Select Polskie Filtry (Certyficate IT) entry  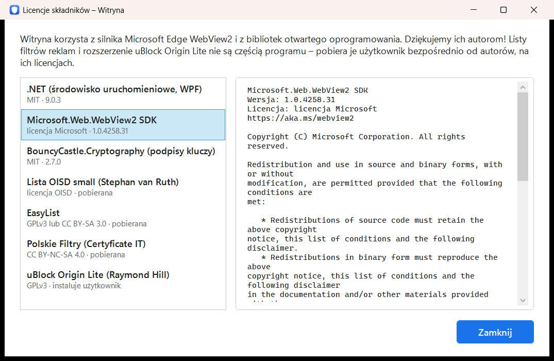(123, 249)
